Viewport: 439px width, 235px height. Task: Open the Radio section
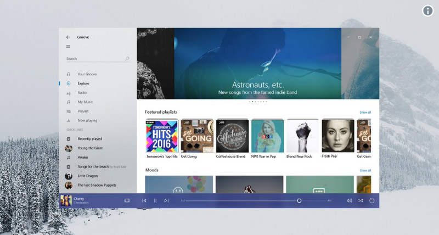pos(82,93)
